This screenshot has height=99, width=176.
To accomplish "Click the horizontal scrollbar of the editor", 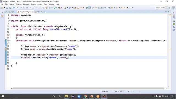I will [88, 89].
